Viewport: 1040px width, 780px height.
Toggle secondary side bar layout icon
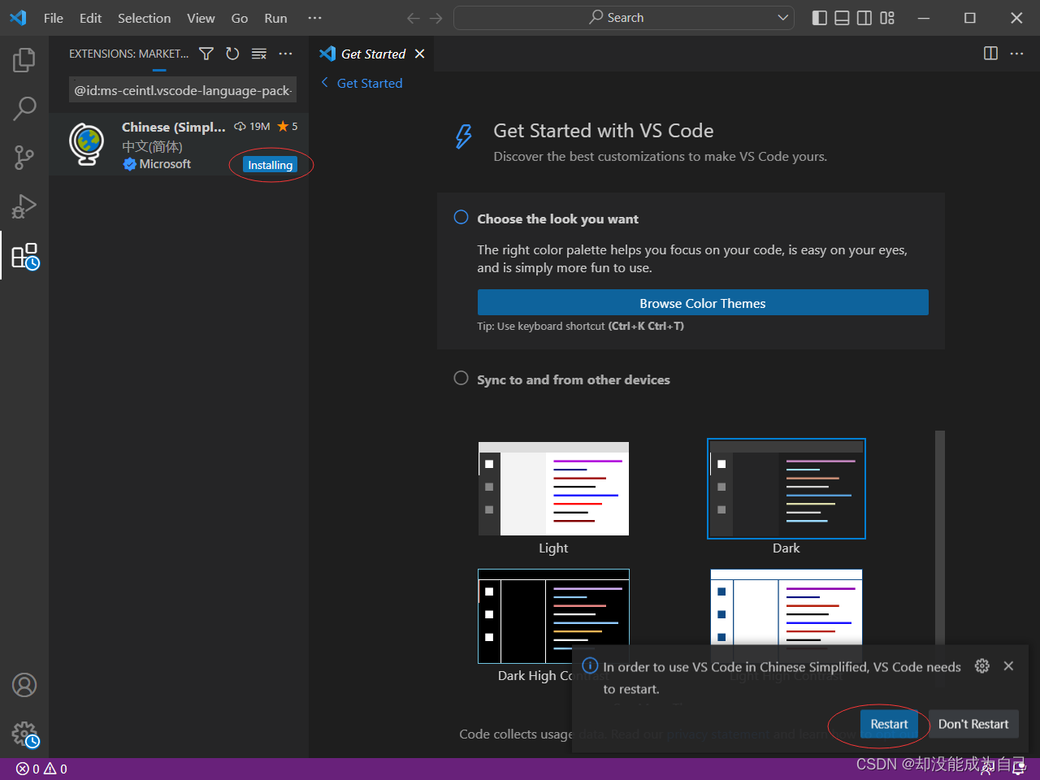point(864,18)
